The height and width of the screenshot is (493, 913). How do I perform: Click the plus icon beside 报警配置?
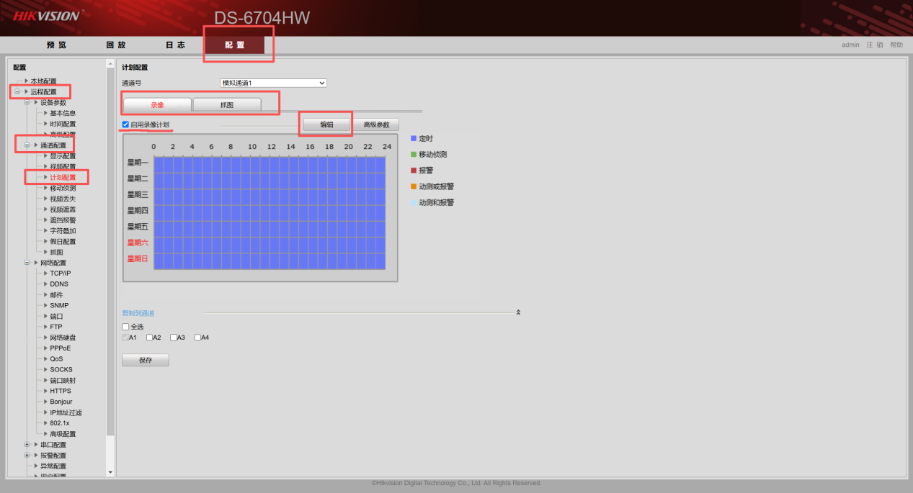(27, 456)
